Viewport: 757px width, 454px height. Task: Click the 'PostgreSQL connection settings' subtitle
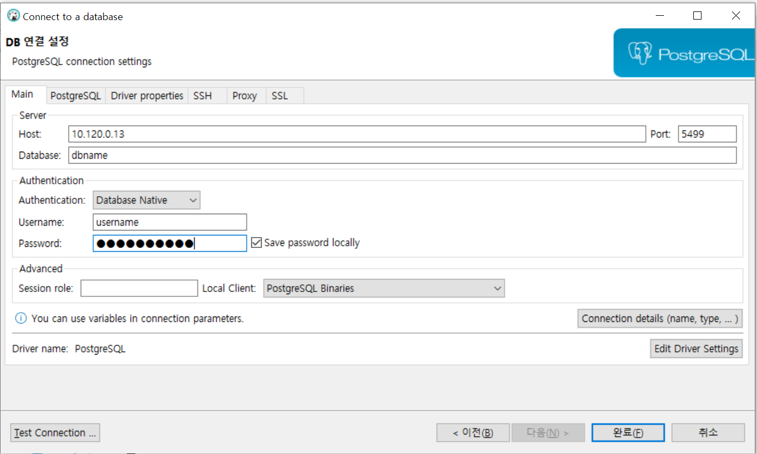pyautogui.click(x=82, y=61)
